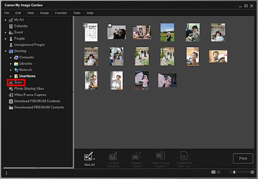Open Scan in the sidebar

coord(18,83)
